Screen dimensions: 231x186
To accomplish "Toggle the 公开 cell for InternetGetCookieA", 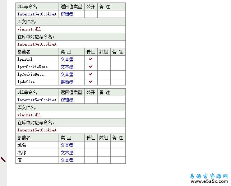I will (91, 14).
